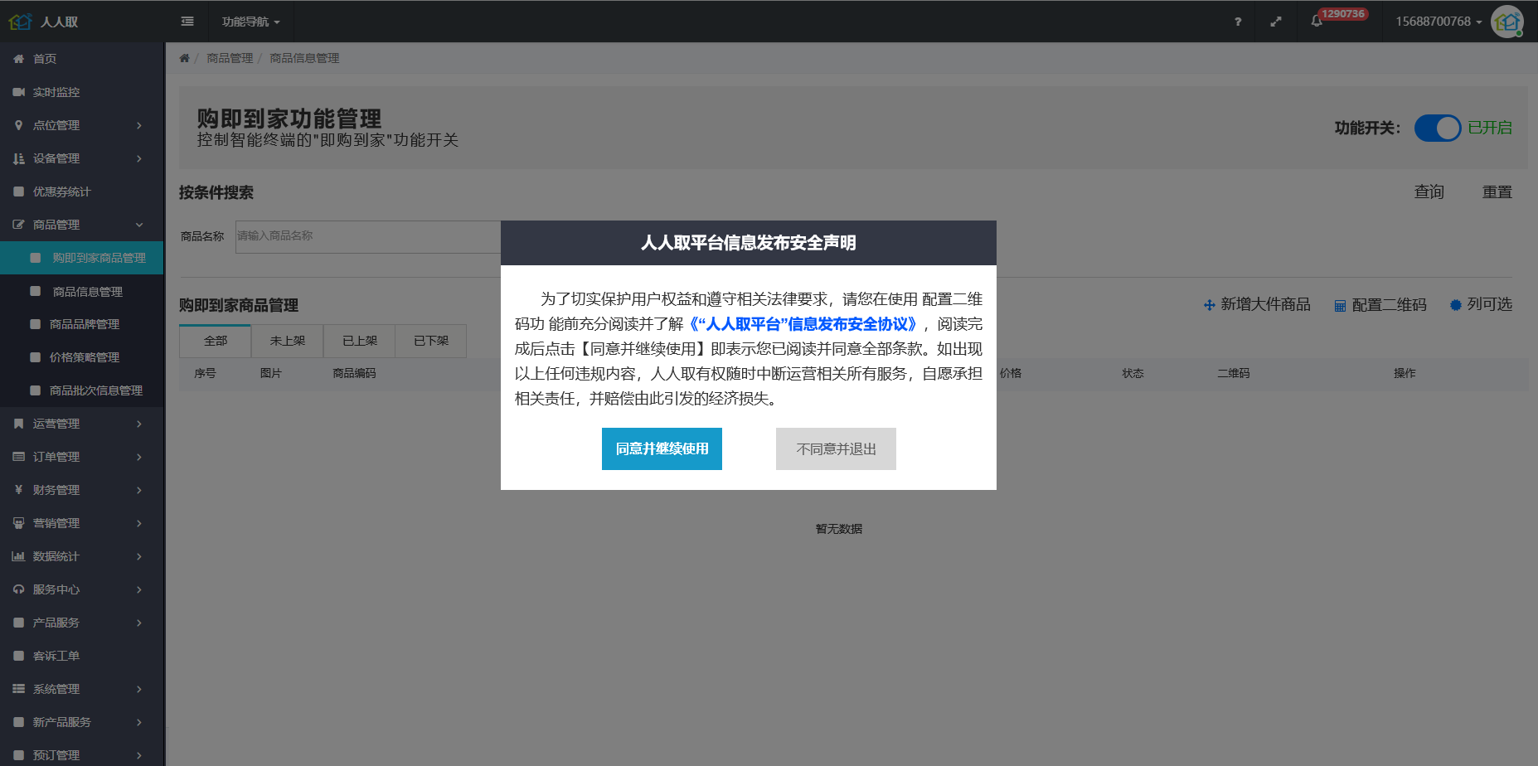Click the sidebar collapse hamburger icon
This screenshot has width=1538, height=766.
(x=187, y=22)
